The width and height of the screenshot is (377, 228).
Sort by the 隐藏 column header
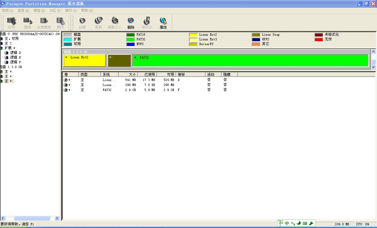(x=230, y=75)
